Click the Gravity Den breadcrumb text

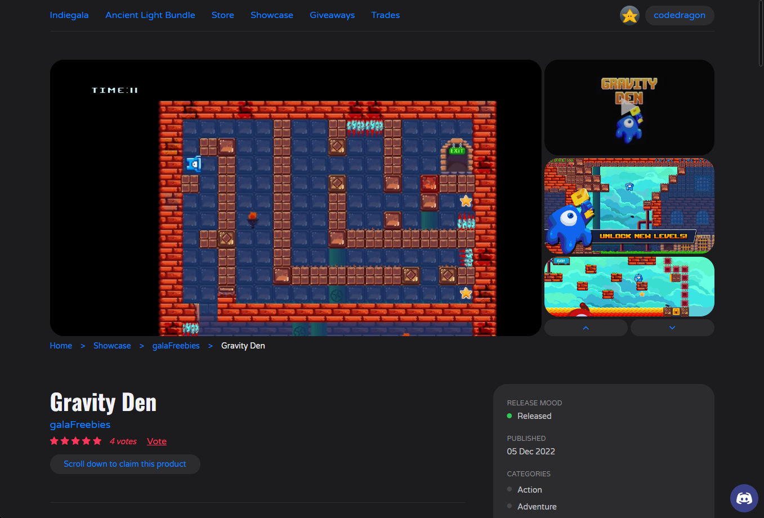(x=243, y=346)
